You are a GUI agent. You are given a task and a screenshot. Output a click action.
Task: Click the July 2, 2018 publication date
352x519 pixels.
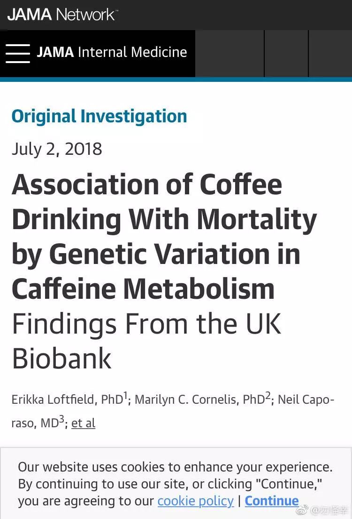pos(57,149)
